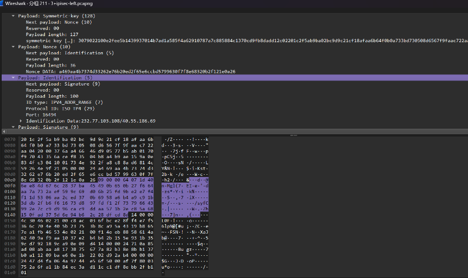Click ASCII text 'u*o····:' in row 01d0
This screenshot has width=468, height=278.
173,267
